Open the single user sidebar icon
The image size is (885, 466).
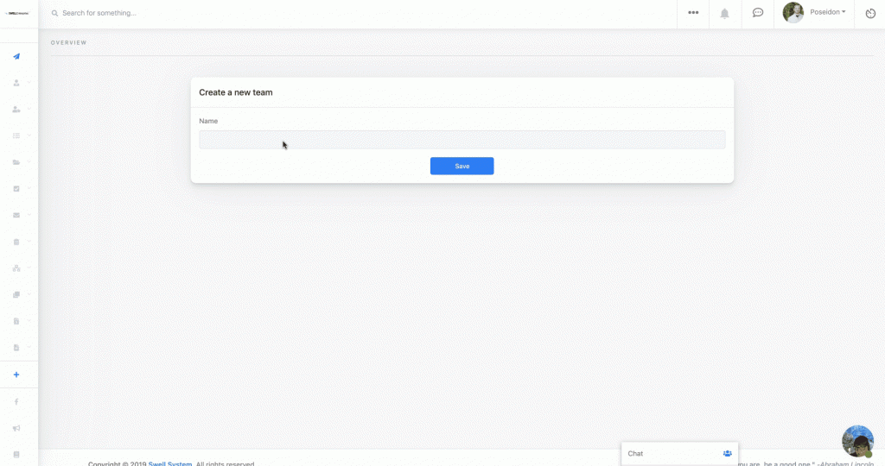point(16,83)
